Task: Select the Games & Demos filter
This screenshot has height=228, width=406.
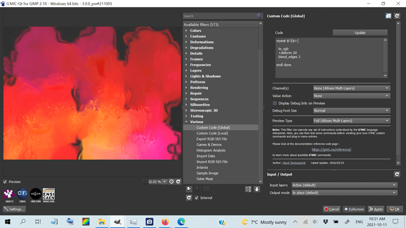Action: 209,145
